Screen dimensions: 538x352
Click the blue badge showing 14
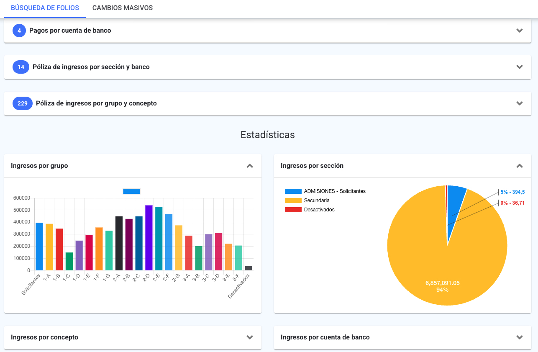click(21, 67)
